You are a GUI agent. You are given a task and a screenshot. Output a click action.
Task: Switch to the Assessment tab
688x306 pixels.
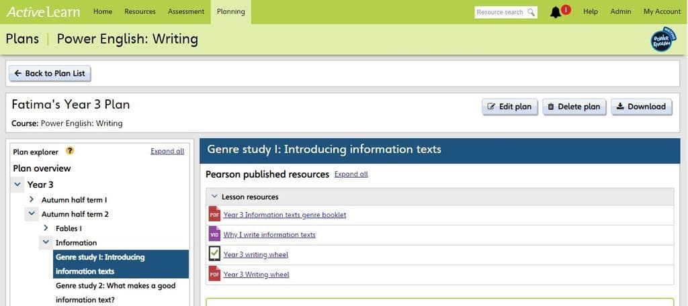pos(186,11)
